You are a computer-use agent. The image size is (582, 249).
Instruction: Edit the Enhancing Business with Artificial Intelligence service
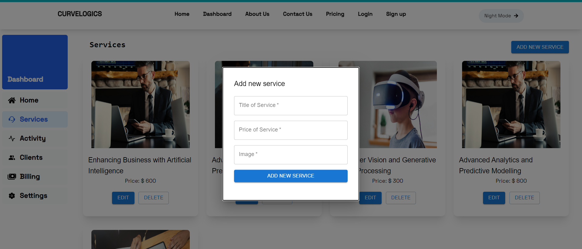click(123, 198)
